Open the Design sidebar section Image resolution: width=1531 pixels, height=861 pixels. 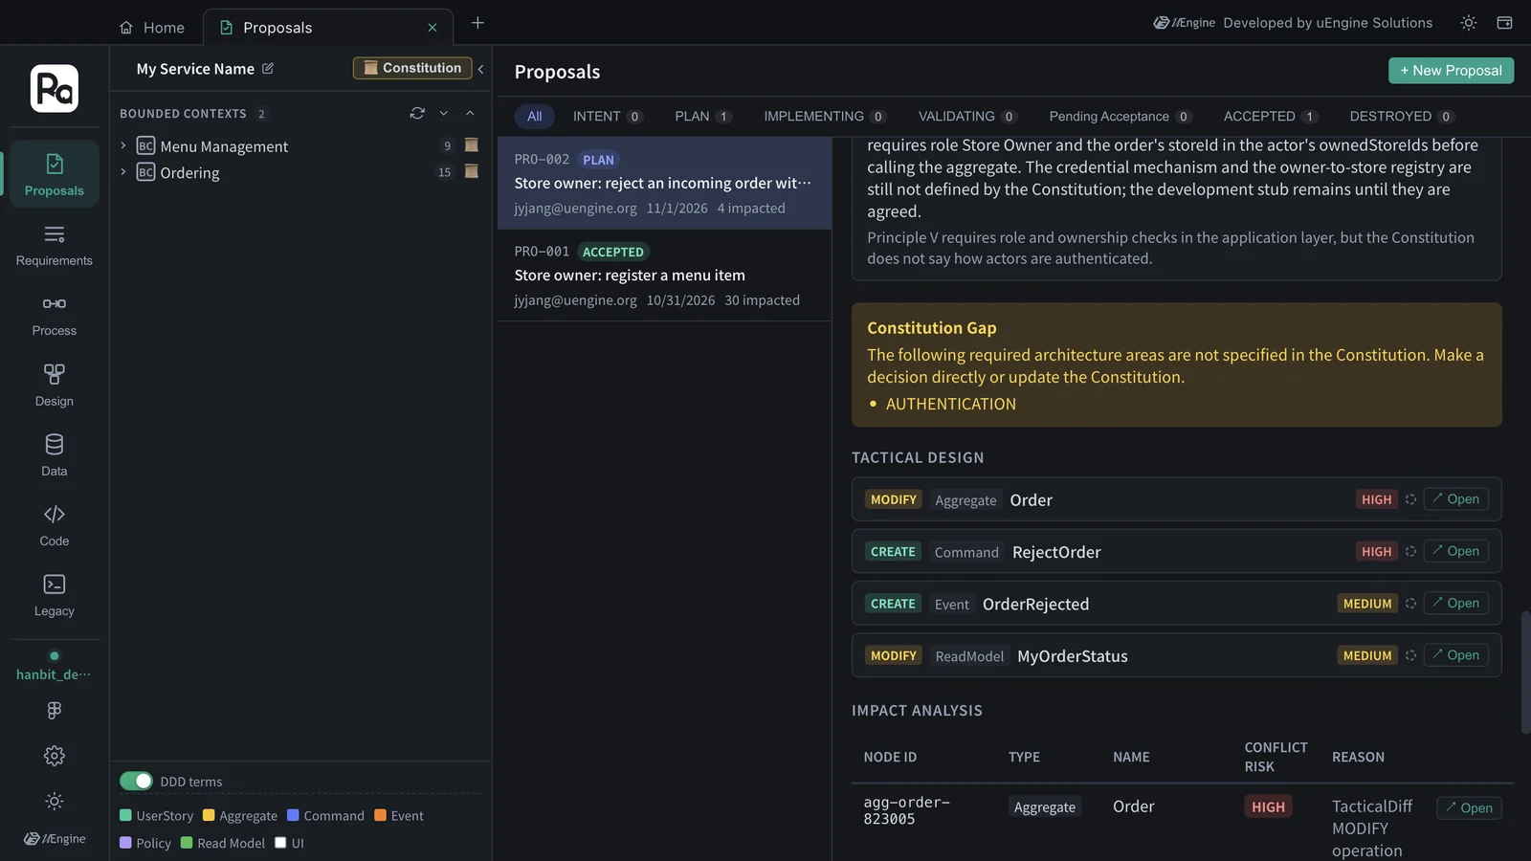point(55,385)
